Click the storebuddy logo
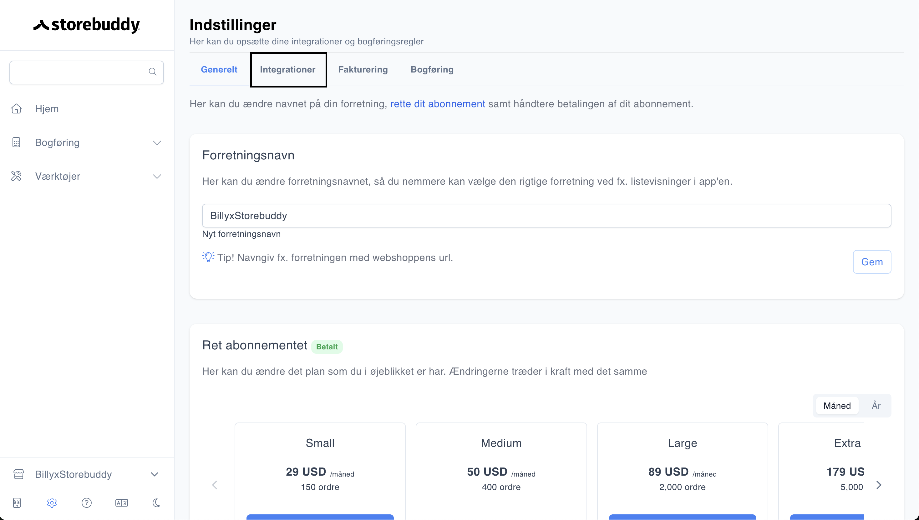919x520 pixels. click(x=87, y=25)
